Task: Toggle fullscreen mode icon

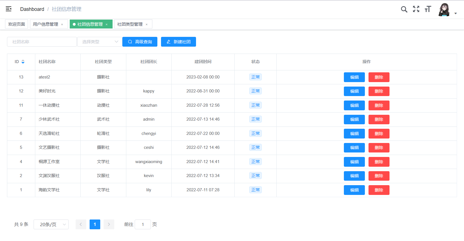Action: coord(416,9)
